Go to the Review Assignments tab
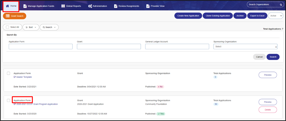 coord(127,6)
